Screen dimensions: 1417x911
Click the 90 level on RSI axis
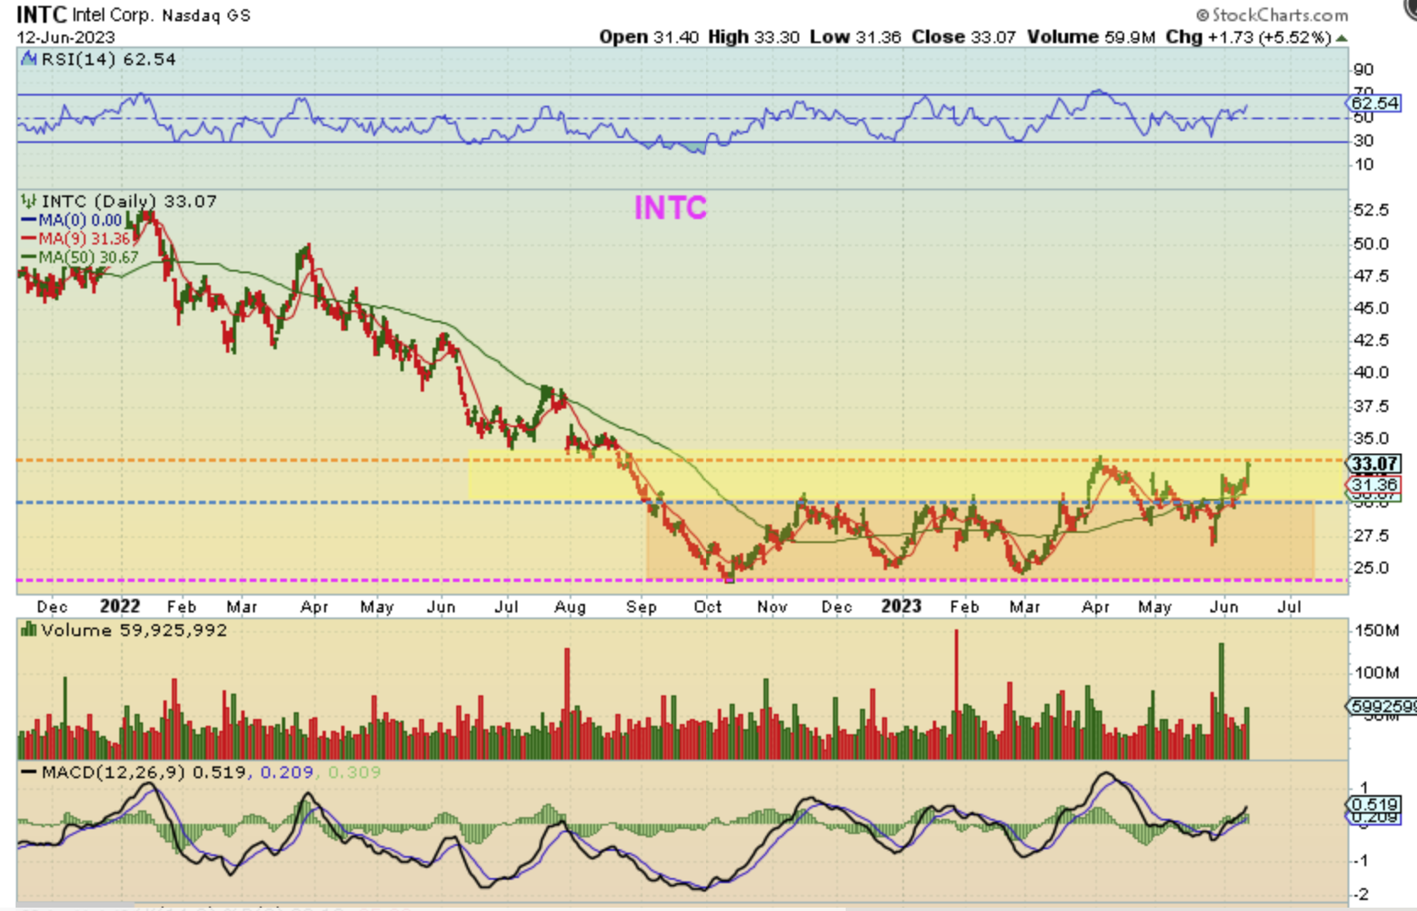(x=1364, y=70)
